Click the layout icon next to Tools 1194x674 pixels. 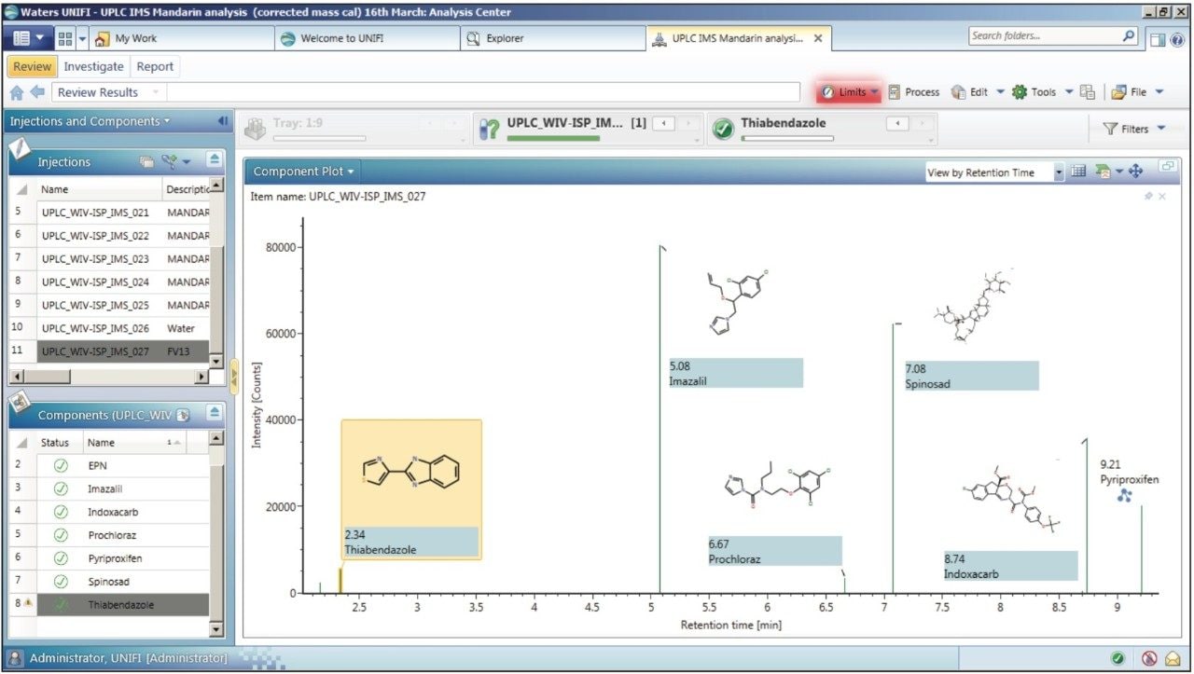[1088, 92]
